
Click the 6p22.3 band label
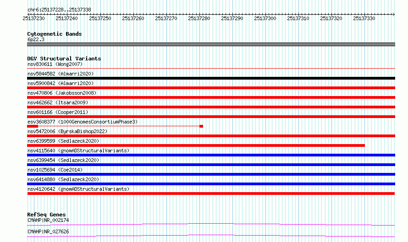(x=36, y=39)
